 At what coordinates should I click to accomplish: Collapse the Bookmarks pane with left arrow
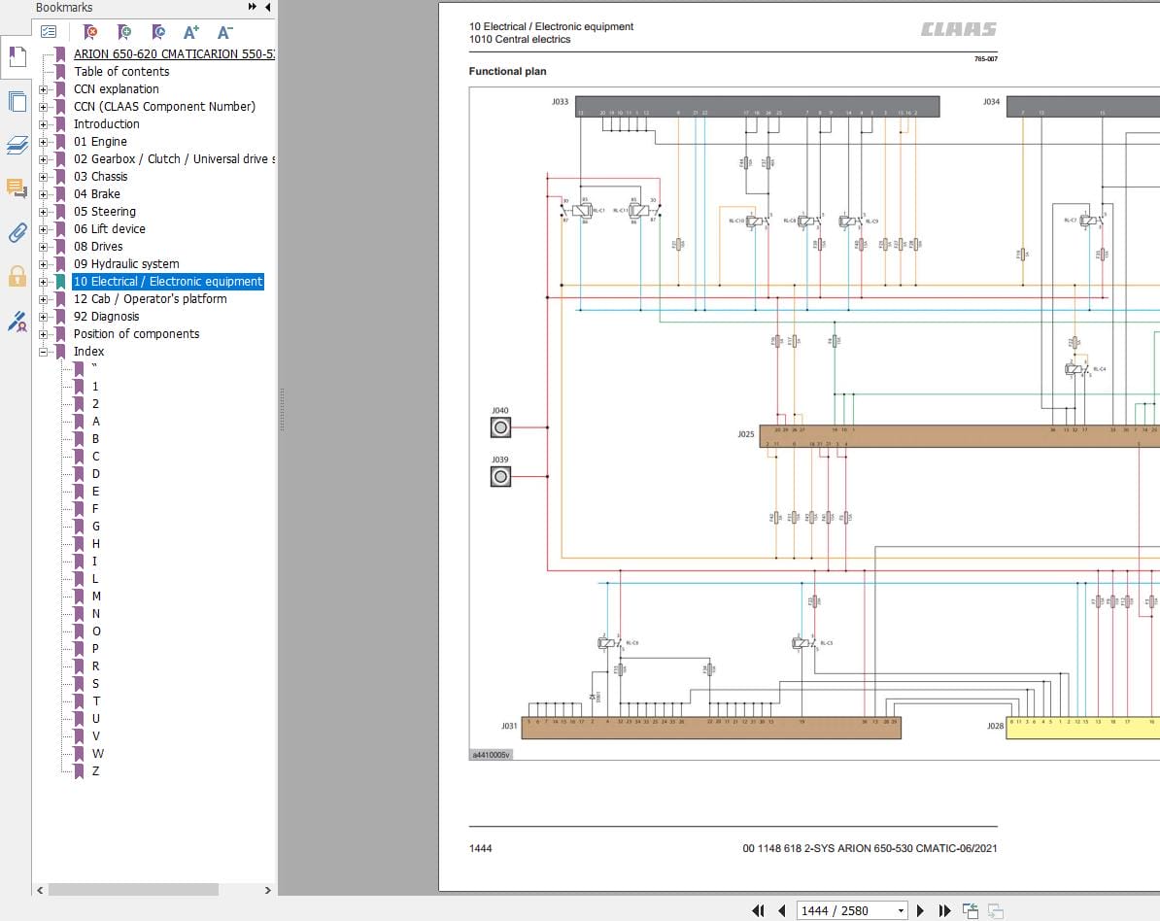coord(268,7)
